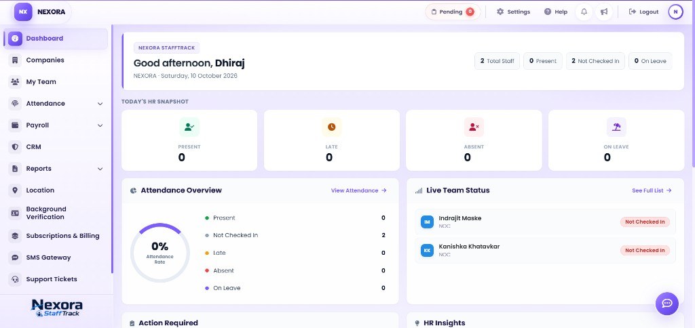Click the Payroll wallet icon
Viewport: 695px width, 328px height.
pyautogui.click(x=15, y=125)
